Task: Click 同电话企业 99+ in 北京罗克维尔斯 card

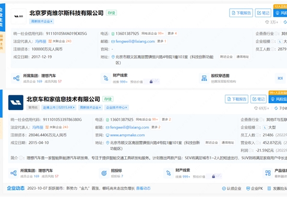Action: (x=153, y=33)
